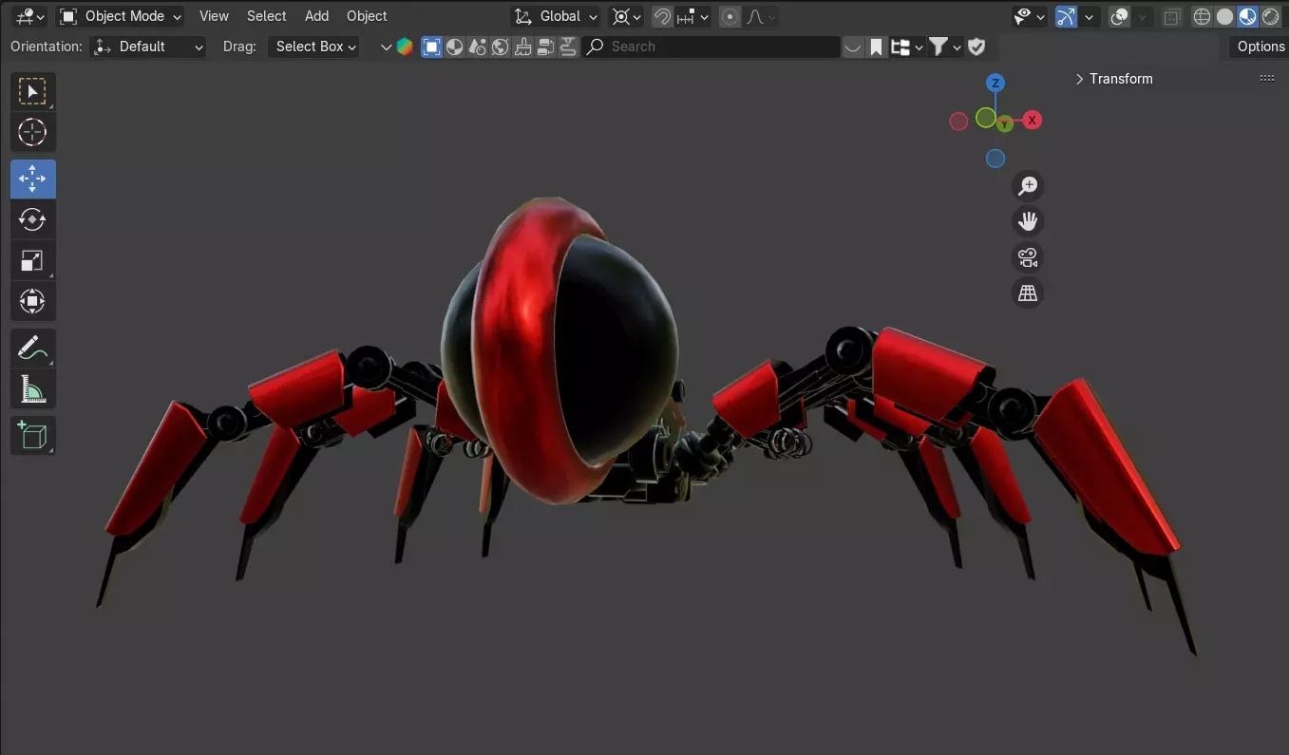The height and width of the screenshot is (755, 1289).
Task: Toggle snapping magnet button
Action: [662, 16]
